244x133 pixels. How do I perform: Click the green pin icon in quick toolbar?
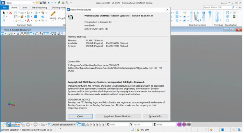(x=59, y=3)
